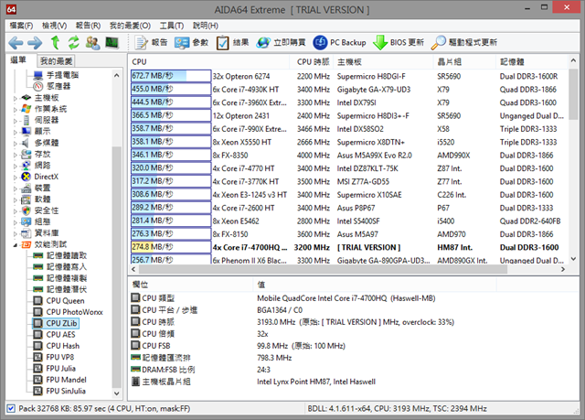Expand the 伺服器 tree node
This screenshot has height=420, width=585.
pyautogui.click(x=16, y=121)
